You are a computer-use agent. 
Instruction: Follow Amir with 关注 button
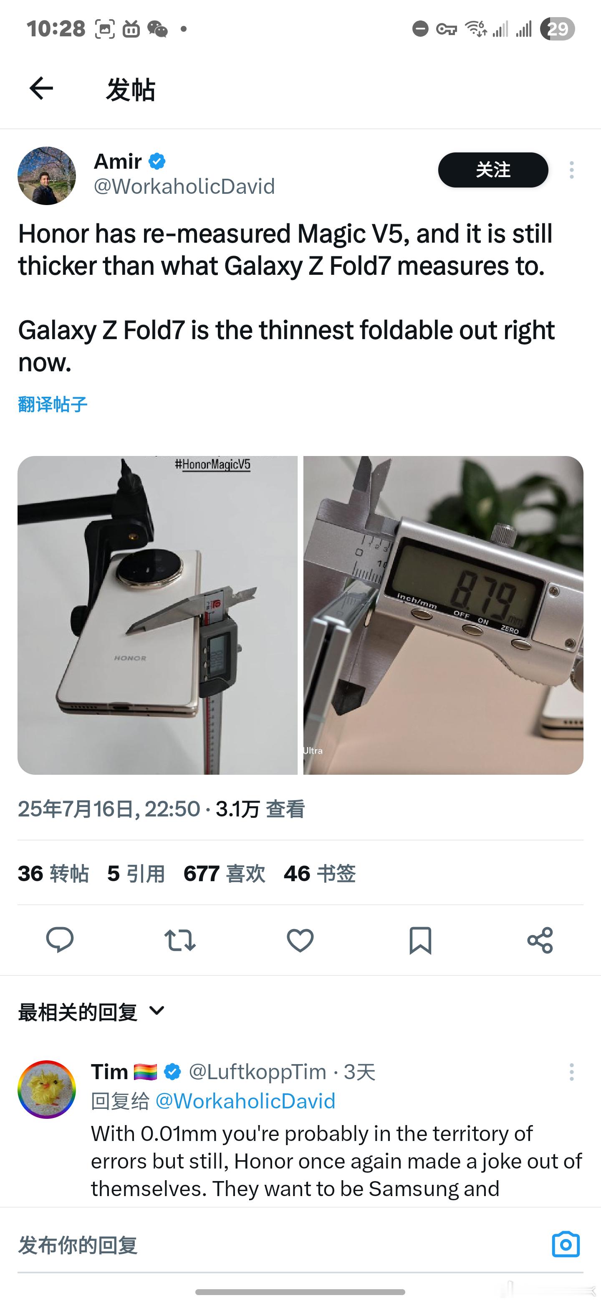tap(493, 170)
